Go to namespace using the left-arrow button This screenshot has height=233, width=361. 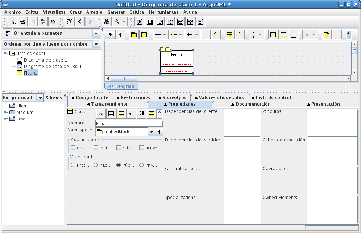click(159, 132)
